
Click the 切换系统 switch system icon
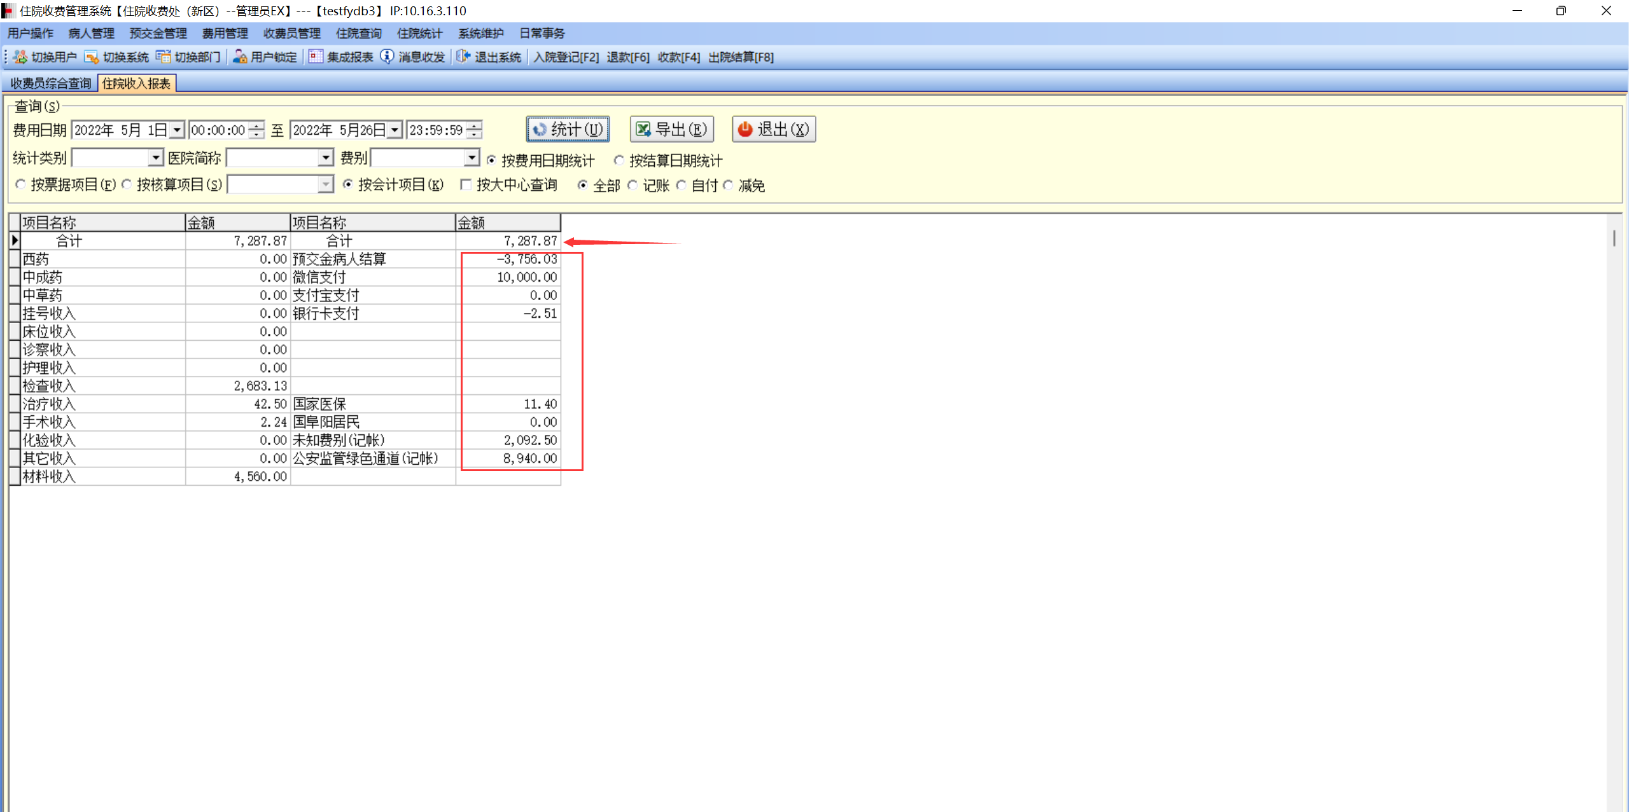tap(92, 57)
